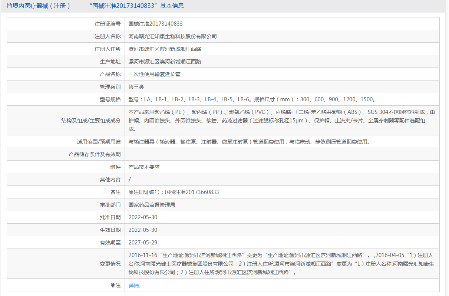Image resolution: width=449 pixels, height=296 pixels.
Task: Select 批准日期 value 2022-05-30
Action: pos(143,217)
